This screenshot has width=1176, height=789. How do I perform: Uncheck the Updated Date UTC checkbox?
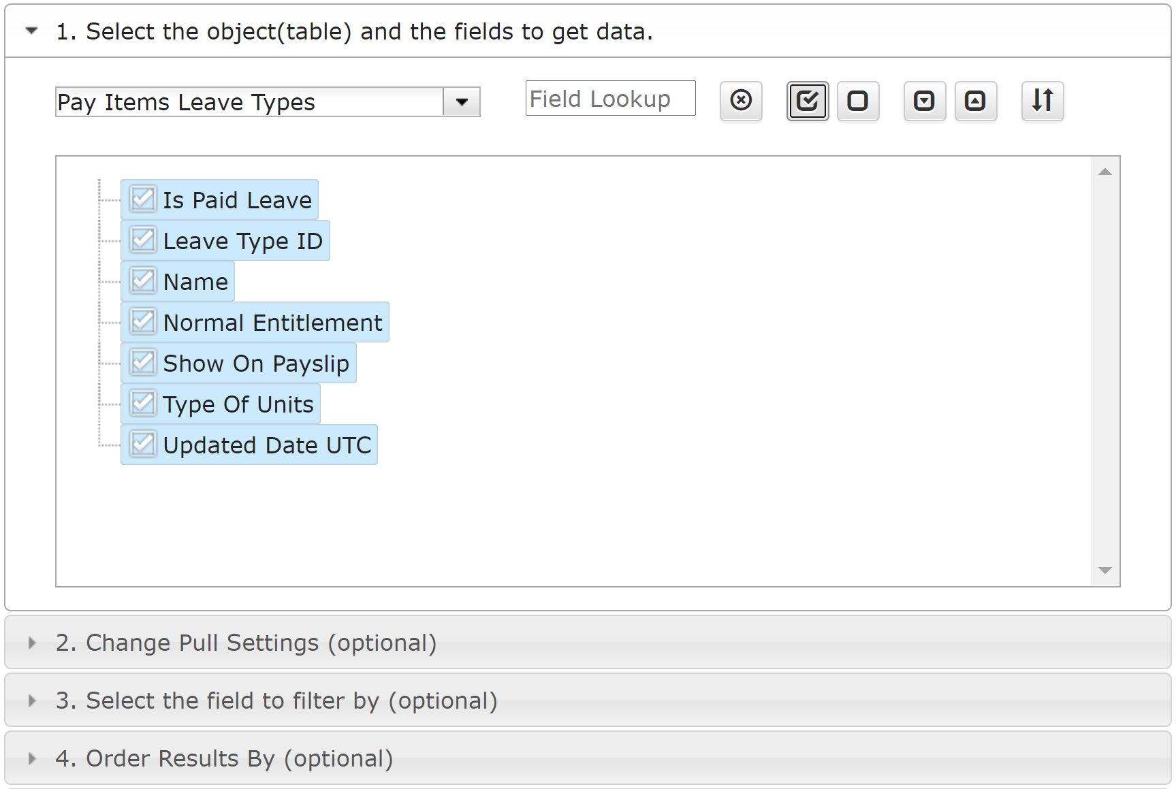[143, 445]
